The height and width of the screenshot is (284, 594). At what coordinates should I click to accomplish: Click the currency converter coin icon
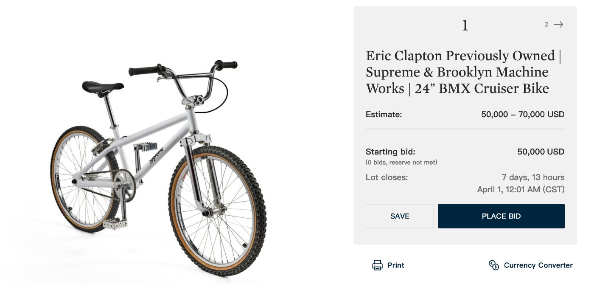493,265
